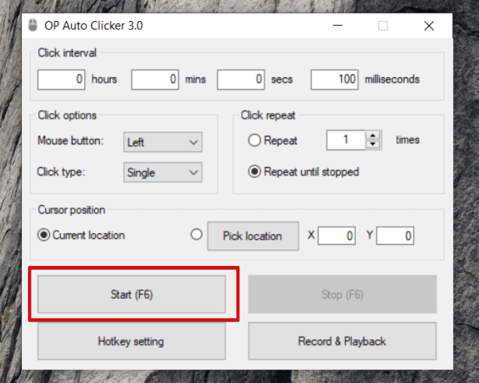Edit the milliseconds field showing 100
The width and height of the screenshot is (479, 383).
point(335,79)
